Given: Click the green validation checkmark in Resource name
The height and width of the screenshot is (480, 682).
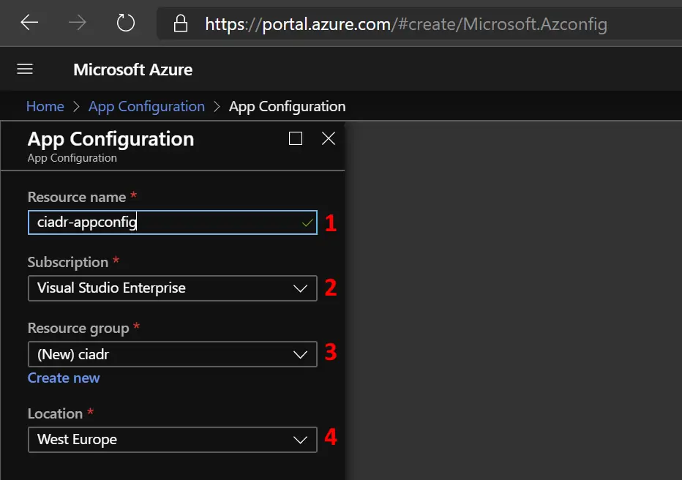Looking at the screenshot, I should click(x=307, y=223).
